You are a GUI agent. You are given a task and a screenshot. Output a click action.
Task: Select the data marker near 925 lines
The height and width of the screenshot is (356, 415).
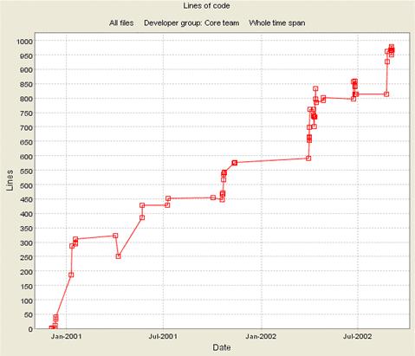[x=387, y=61]
